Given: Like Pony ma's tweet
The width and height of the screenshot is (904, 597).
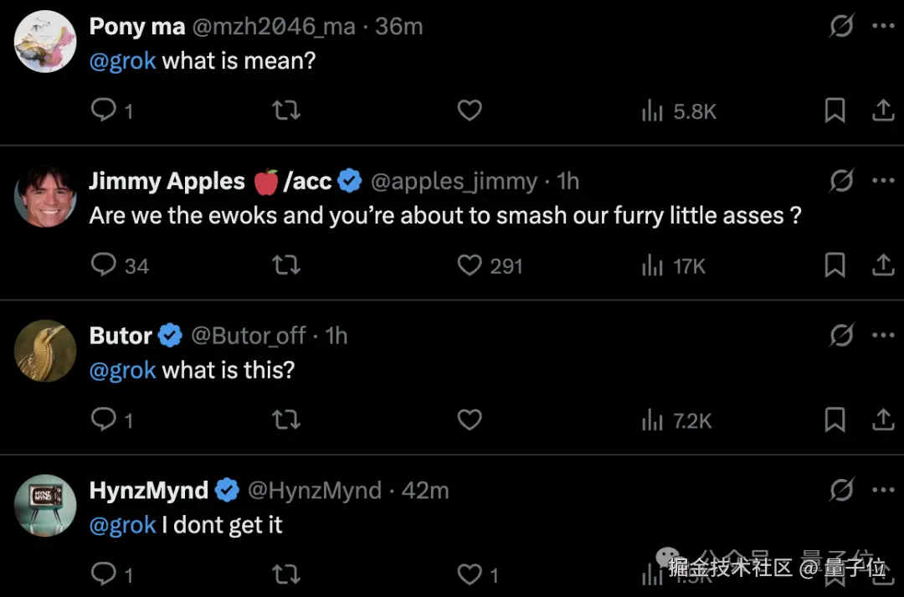Looking at the screenshot, I should [x=470, y=111].
